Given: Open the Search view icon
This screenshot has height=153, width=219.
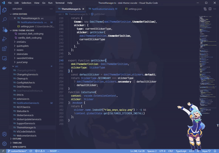Looking at the screenshot, I should pyautogui.click(x=4, y=20).
